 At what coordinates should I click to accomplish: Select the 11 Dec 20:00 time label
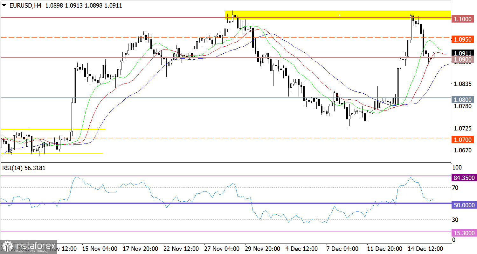pos(384,248)
